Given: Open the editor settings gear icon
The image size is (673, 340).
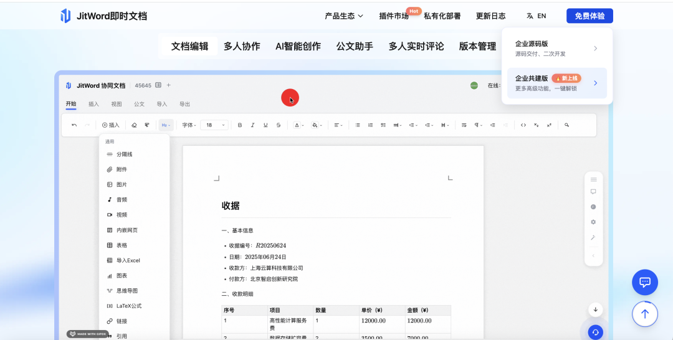Looking at the screenshot, I should 594,222.
